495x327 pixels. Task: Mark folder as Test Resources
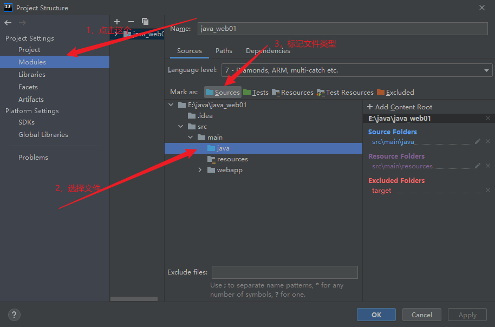[346, 92]
